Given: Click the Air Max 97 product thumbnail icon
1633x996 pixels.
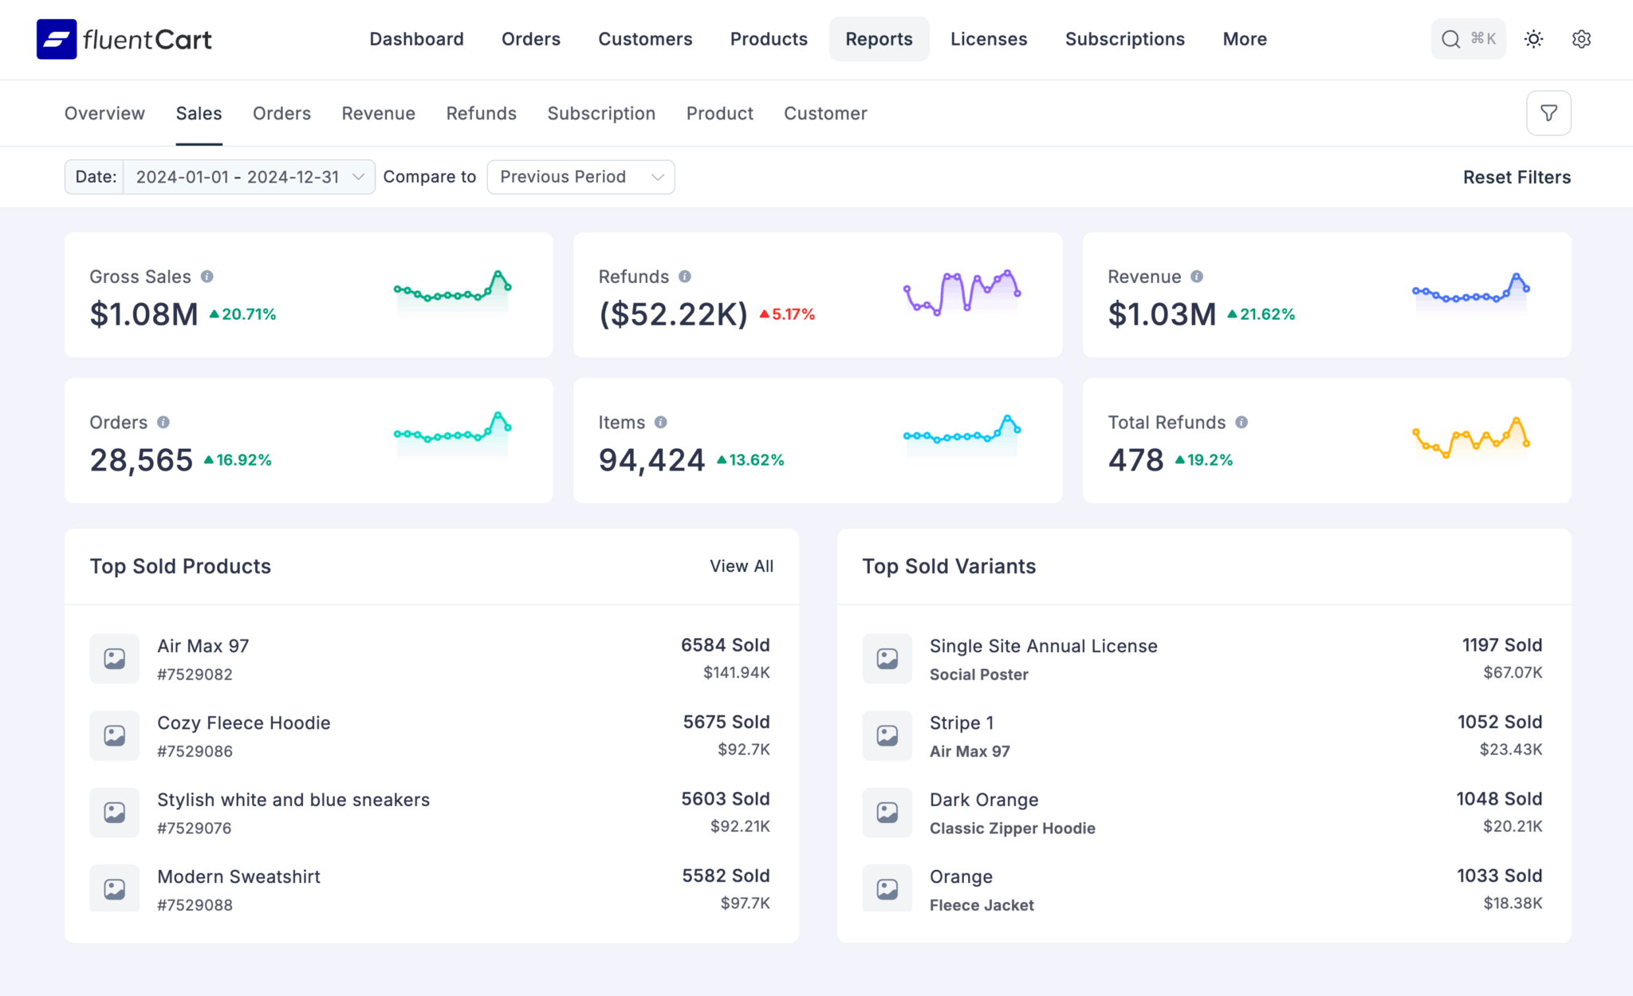Looking at the screenshot, I should click(114, 658).
